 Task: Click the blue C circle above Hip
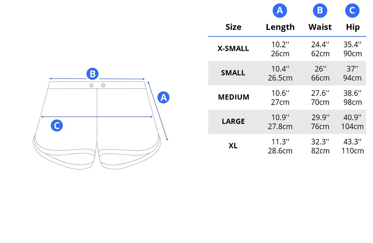pos(352,11)
